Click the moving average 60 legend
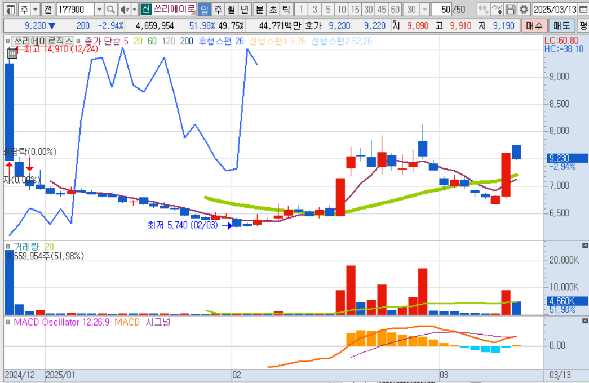Viewport: 589px width, 383px height. click(152, 41)
